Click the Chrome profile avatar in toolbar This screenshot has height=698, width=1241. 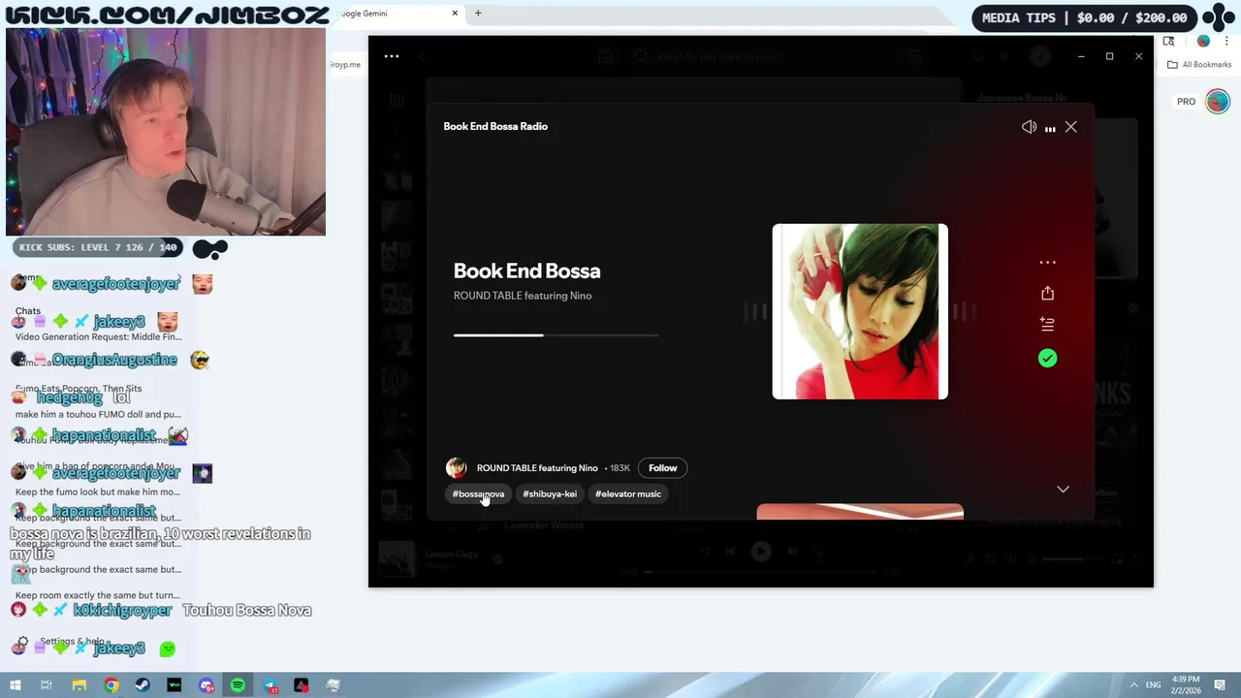(1203, 41)
